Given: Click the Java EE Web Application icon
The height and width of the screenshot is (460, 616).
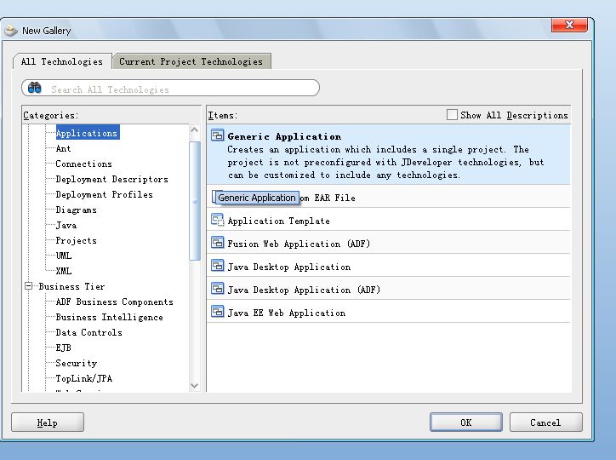Looking at the screenshot, I should pos(217,312).
